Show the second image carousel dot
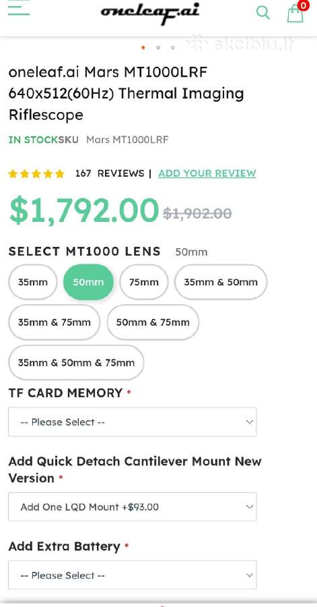Image resolution: width=317 pixels, height=607 pixels. [x=158, y=48]
